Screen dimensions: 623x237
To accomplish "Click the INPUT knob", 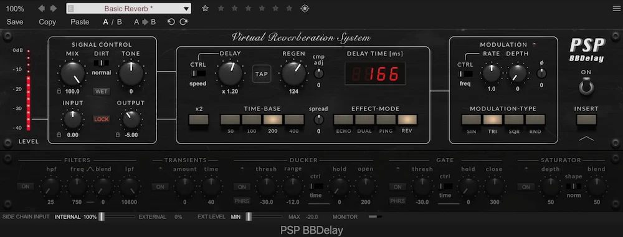I will [x=73, y=119].
